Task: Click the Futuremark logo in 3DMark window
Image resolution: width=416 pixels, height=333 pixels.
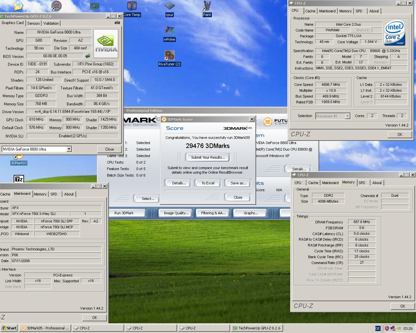Action: (276, 122)
